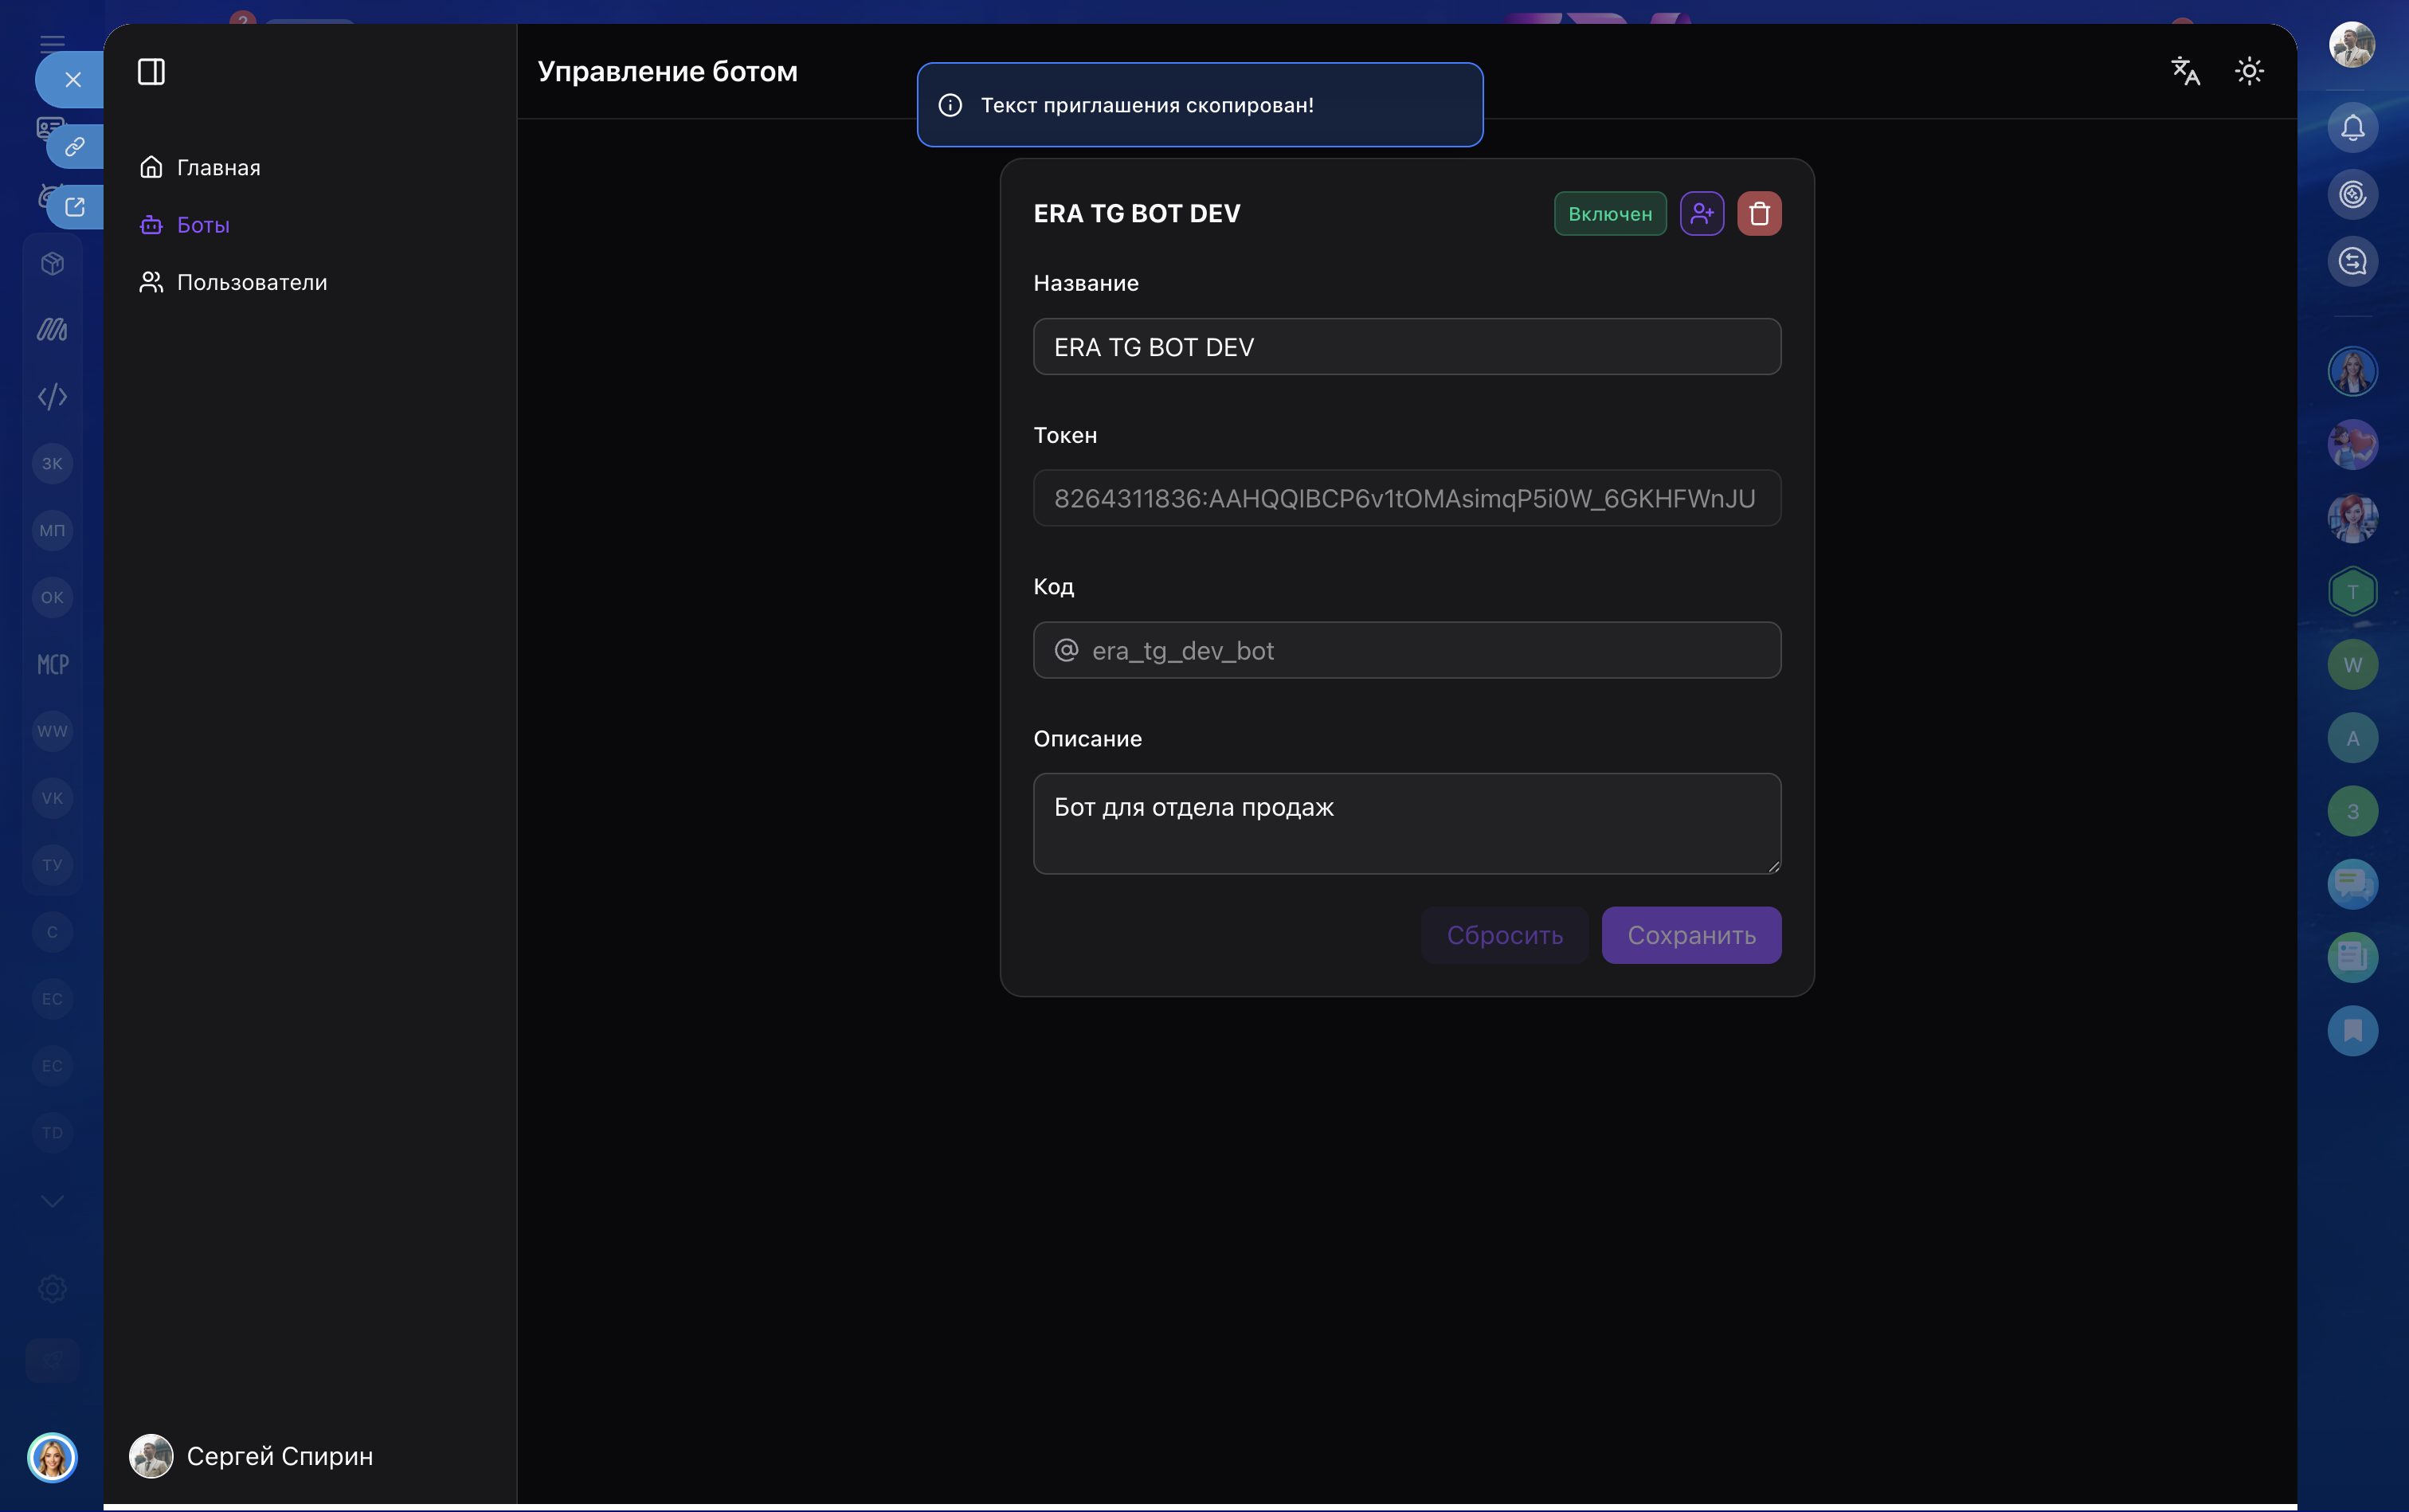Screen dimensions: 2409x1512
Task: Click the invite user icon button
Action: pos(1702,213)
